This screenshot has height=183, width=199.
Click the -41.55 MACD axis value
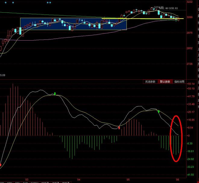pos(190,175)
